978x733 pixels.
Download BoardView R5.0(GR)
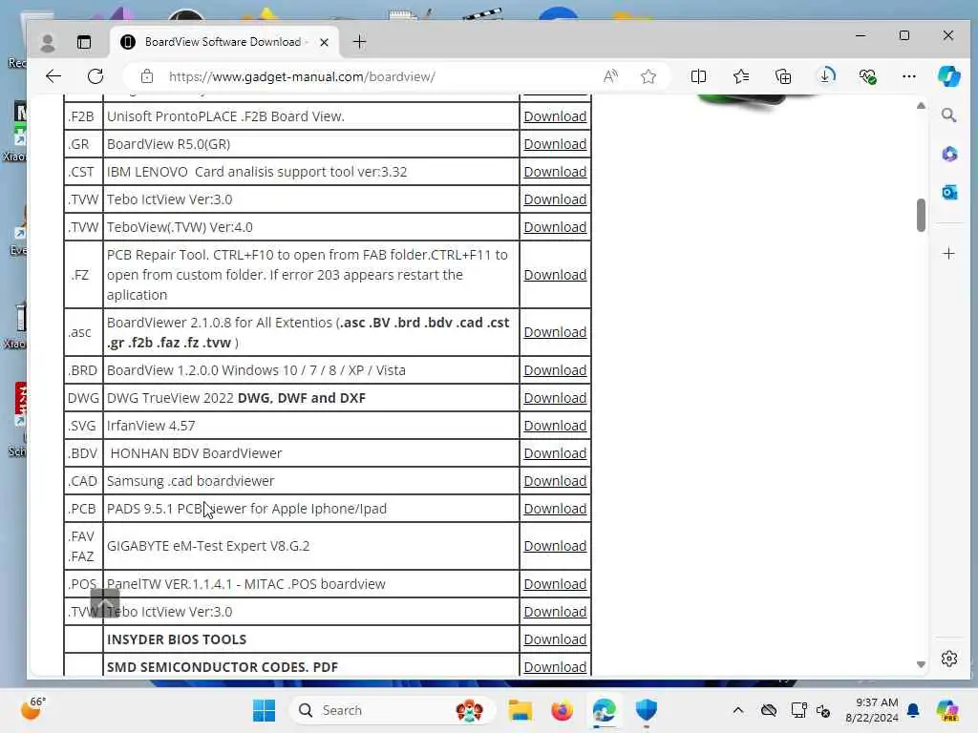coord(555,144)
